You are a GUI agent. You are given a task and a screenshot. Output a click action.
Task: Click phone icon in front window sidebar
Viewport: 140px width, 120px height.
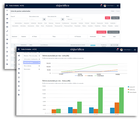[19, 60]
